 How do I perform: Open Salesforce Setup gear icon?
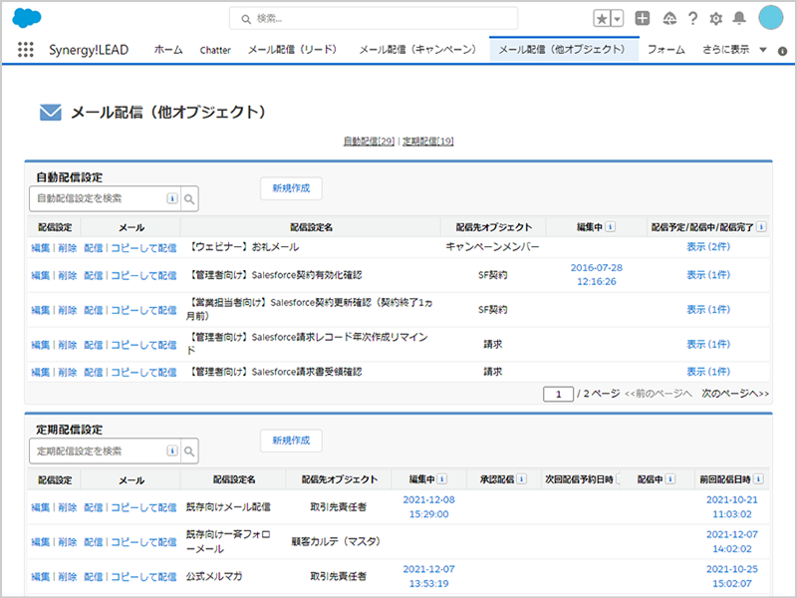pyautogui.click(x=714, y=19)
